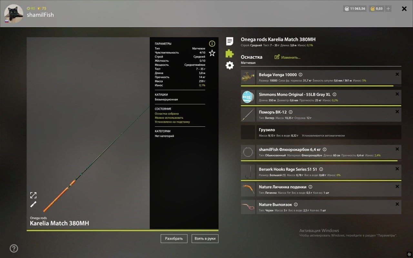This screenshot has height=258, width=413.
Task: Open info for Nature Личинка поденки
Action: (310, 187)
